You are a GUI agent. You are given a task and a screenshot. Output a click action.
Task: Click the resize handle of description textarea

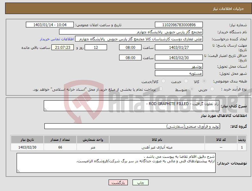pyautogui.click(x=46, y=109)
